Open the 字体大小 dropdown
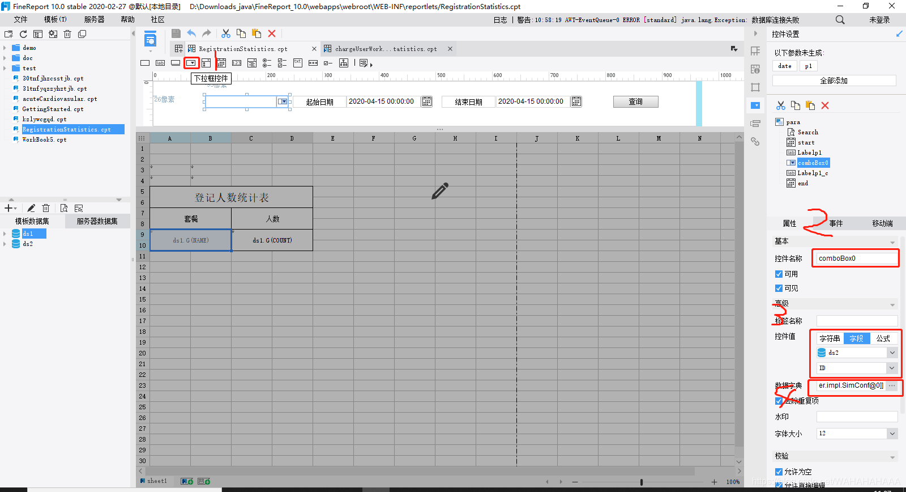This screenshot has width=906, height=492. tap(892, 434)
